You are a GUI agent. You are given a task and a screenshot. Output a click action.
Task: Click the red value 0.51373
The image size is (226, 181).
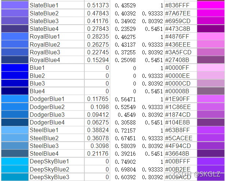point(98,6)
